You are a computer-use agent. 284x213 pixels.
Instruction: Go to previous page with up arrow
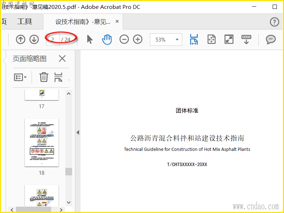point(21,39)
